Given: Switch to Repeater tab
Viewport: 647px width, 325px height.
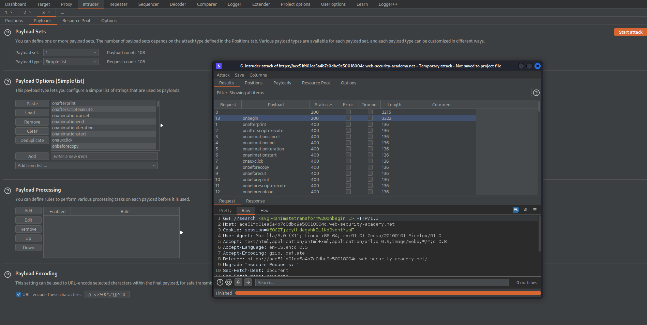Looking at the screenshot, I should (x=118, y=4).
